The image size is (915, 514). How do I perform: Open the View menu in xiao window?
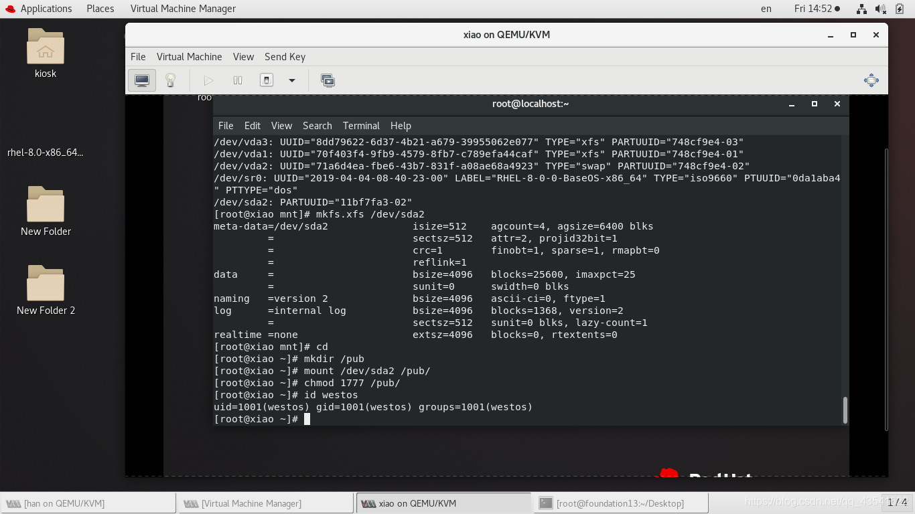tap(243, 57)
